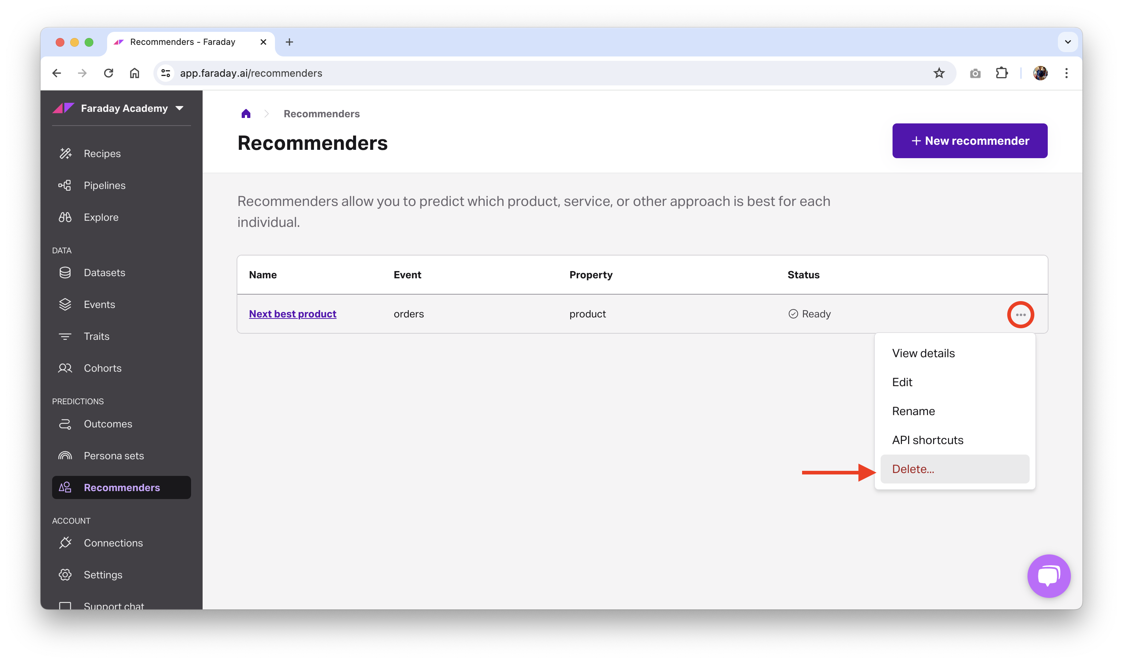The width and height of the screenshot is (1123, 663).
Task: Open Recipes via the magic wand icon
Action: (65, 154)
